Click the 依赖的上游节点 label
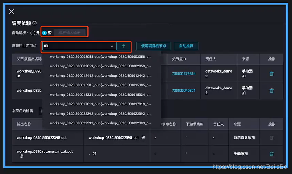 pyautogui.click(x=24, y=46)
